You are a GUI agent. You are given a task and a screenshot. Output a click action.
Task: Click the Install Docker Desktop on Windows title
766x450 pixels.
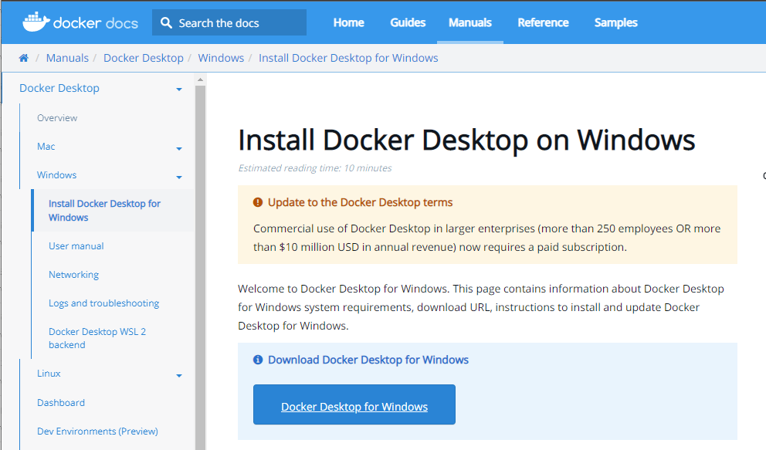(x=466, y=140)
